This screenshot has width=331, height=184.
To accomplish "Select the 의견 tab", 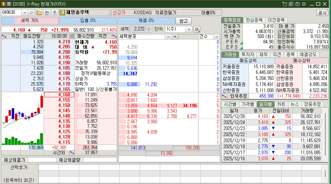I will [x=277, y=54].
